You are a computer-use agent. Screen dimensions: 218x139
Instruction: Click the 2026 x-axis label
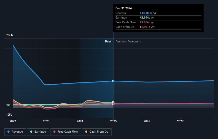click(147, 121)
